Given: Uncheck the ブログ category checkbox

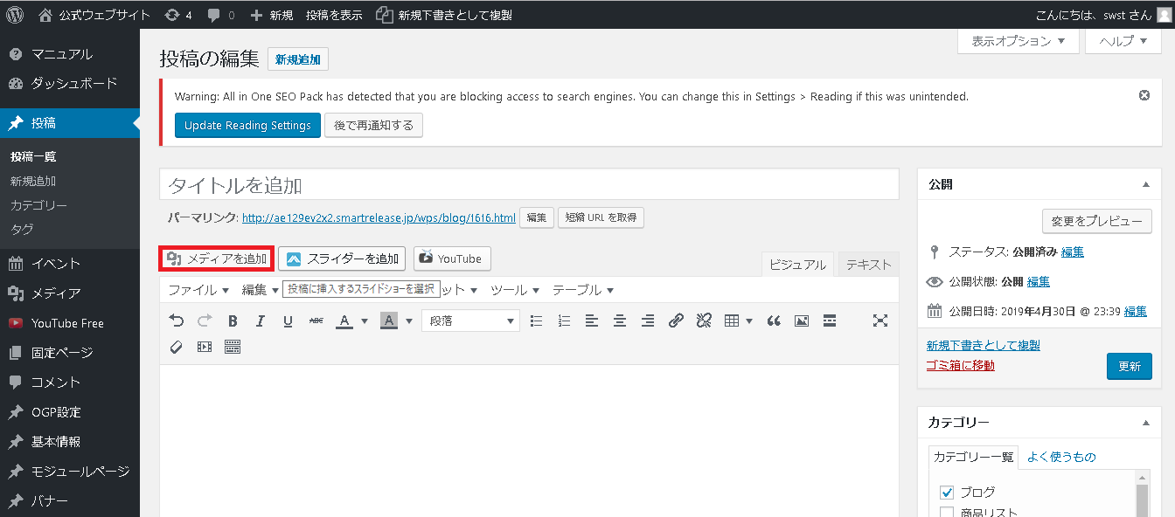Looking at the screenshot, I should point(946,493).
